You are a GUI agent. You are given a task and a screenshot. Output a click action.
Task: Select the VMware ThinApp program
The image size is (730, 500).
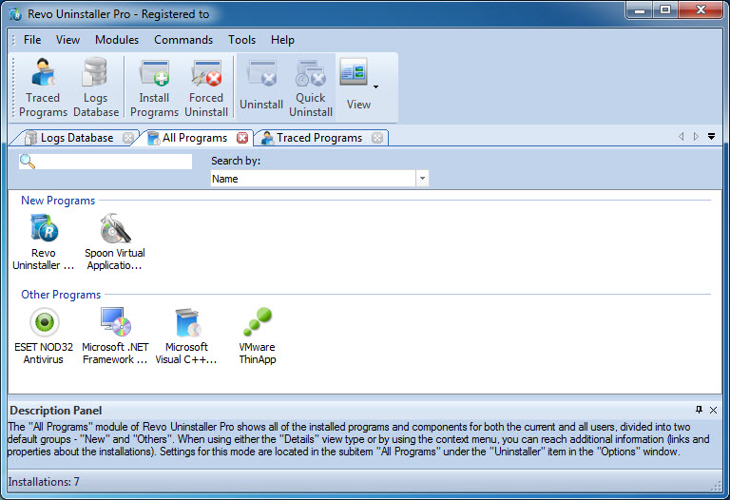[x=257, y=336]
